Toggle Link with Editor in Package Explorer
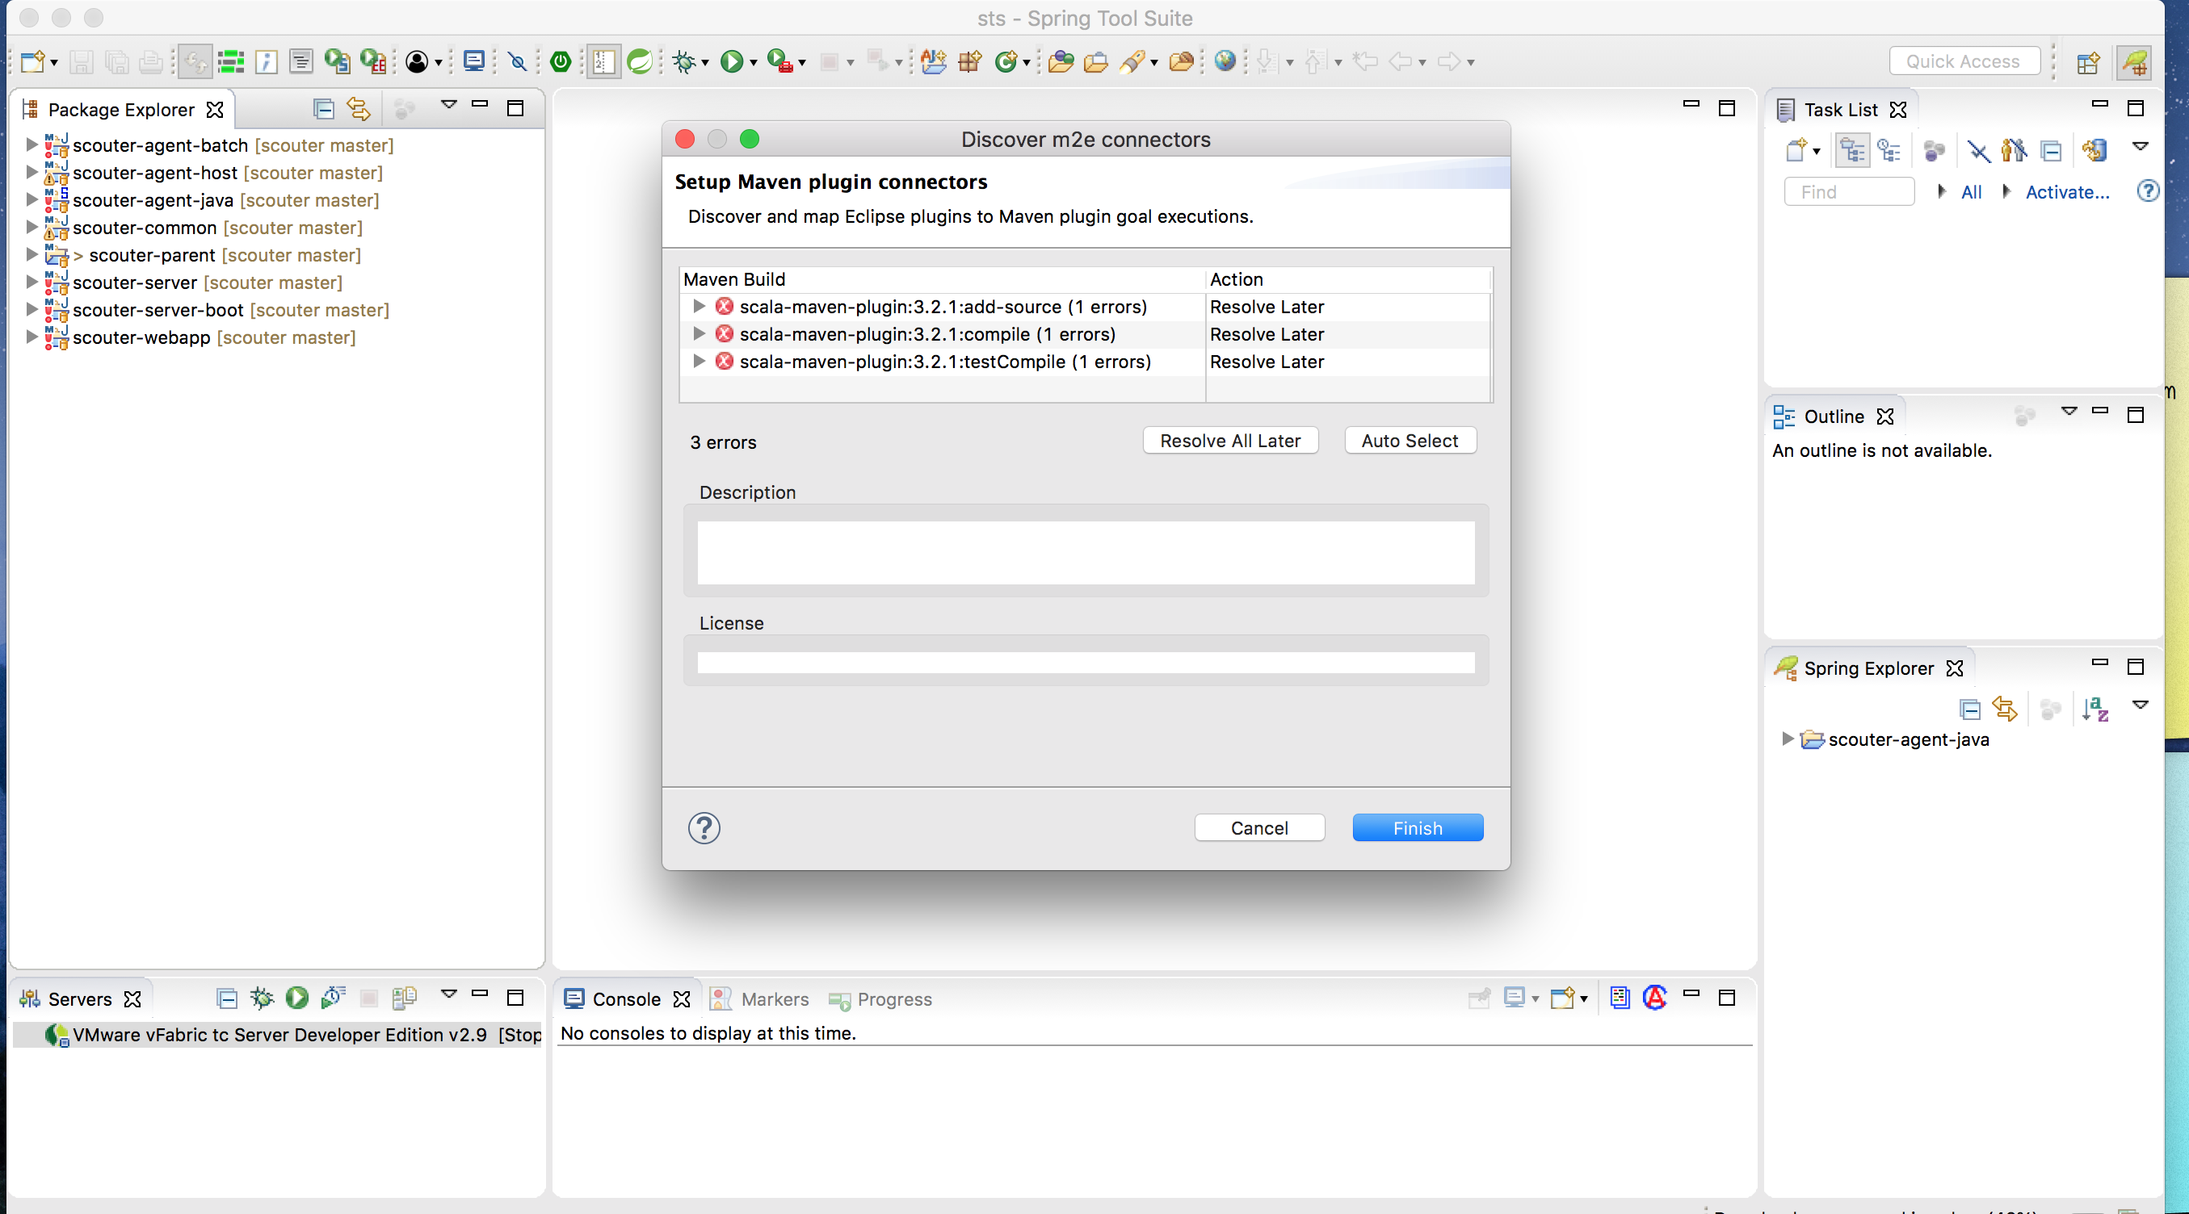Screen dimensions: 2189x1214 point(357,109)
